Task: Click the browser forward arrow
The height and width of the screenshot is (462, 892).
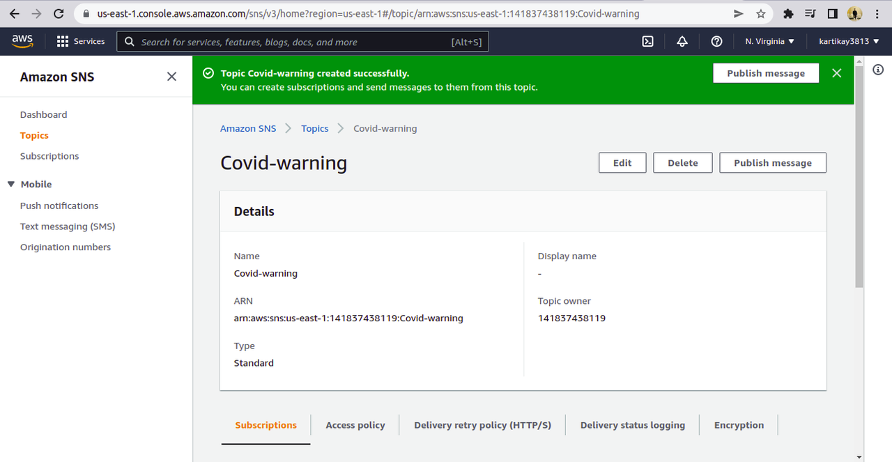Action: coord(36,13)
